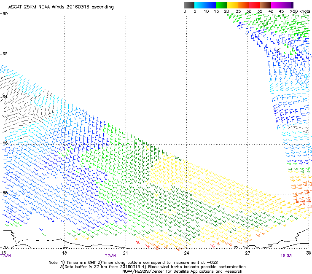The image size is (312, 274).
Task: Click the green 15-20 knots legend swatch
Action: point(222,5)
